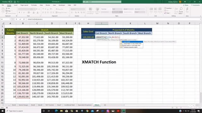Screen dimensions: 202x113
Task: Cancel formula entry with X icon
Action: click(16, 19)
